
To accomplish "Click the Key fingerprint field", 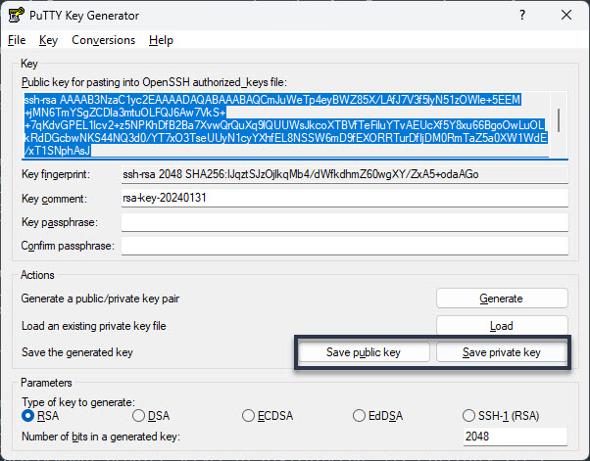I will 344,174.
